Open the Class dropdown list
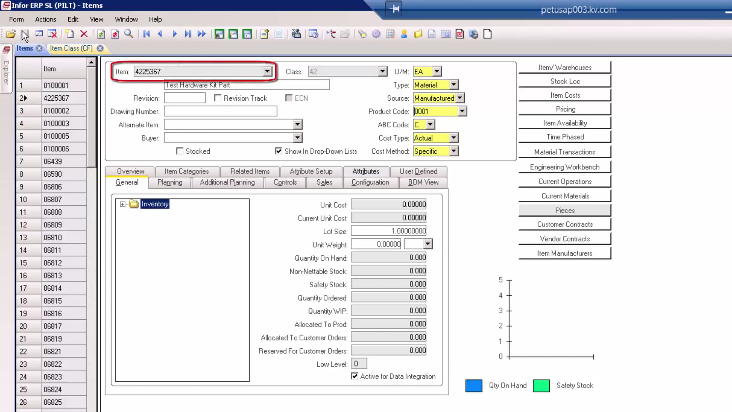 [382, 71]
